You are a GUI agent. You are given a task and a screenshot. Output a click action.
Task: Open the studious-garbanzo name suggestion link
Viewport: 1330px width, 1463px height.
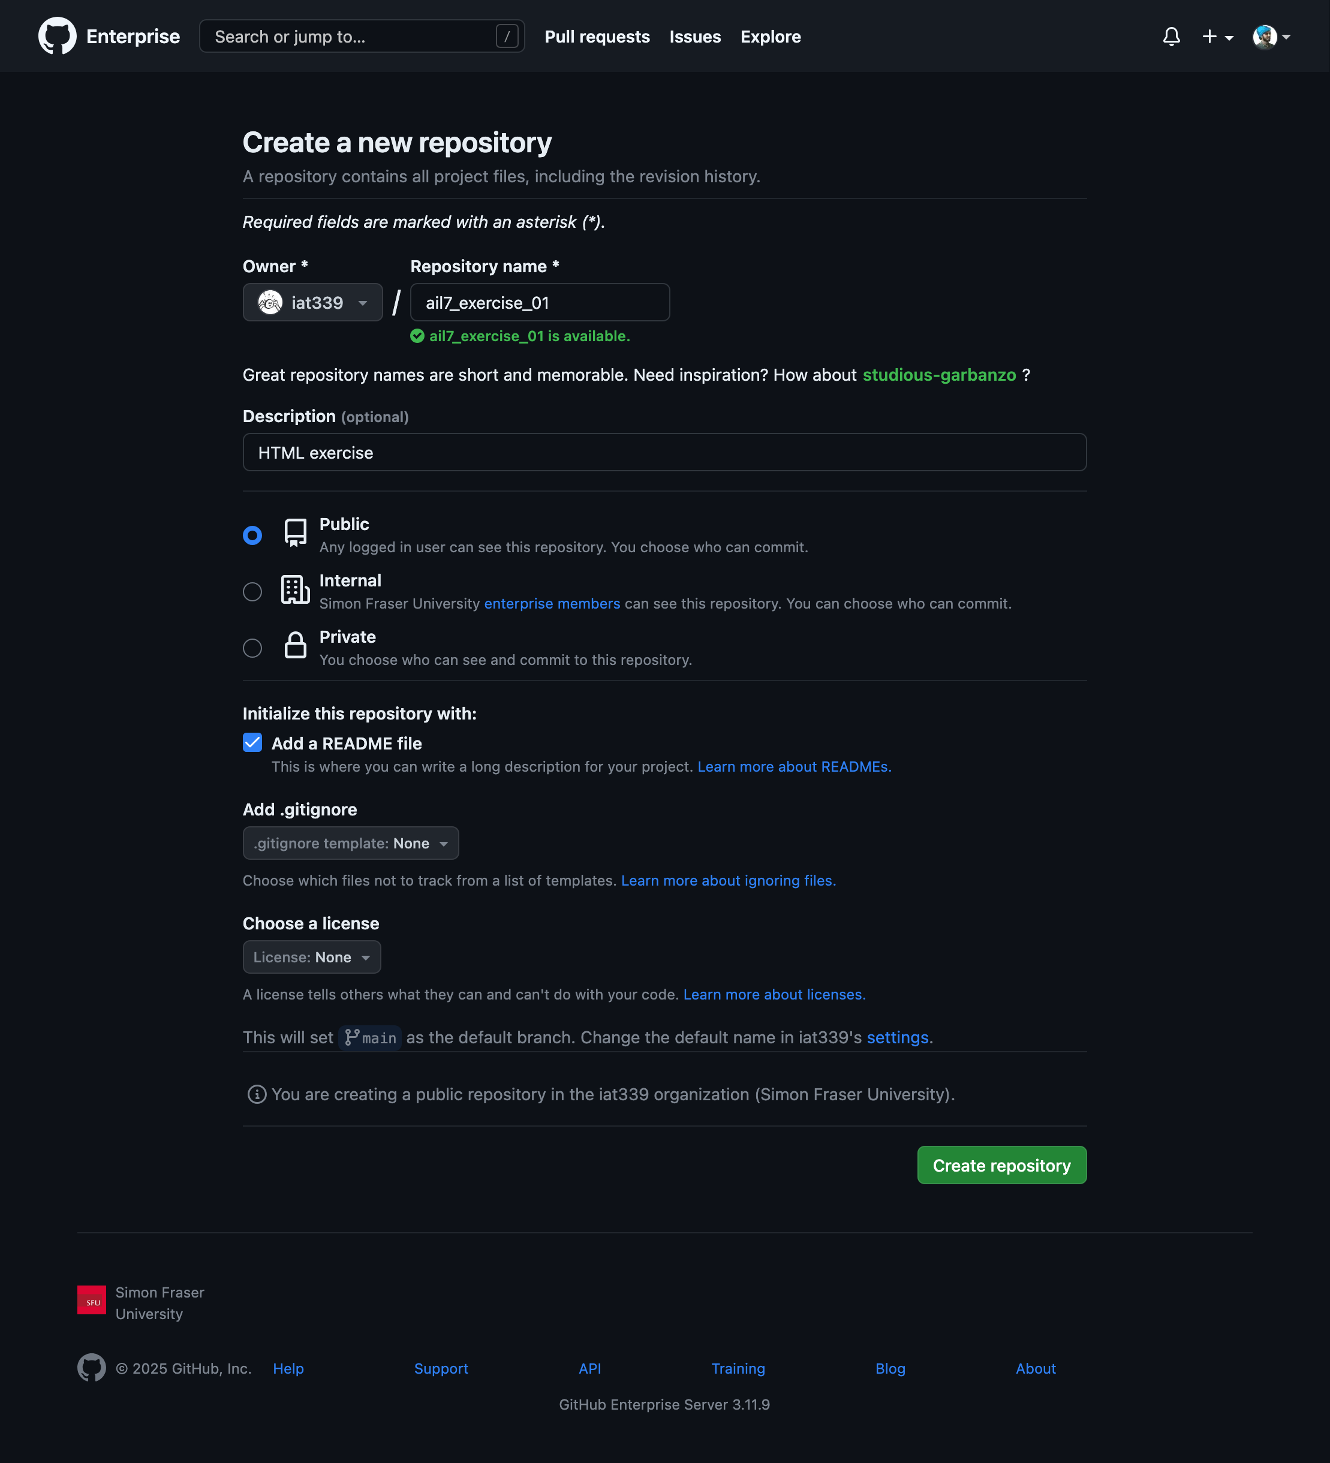(x=940, y=375)
